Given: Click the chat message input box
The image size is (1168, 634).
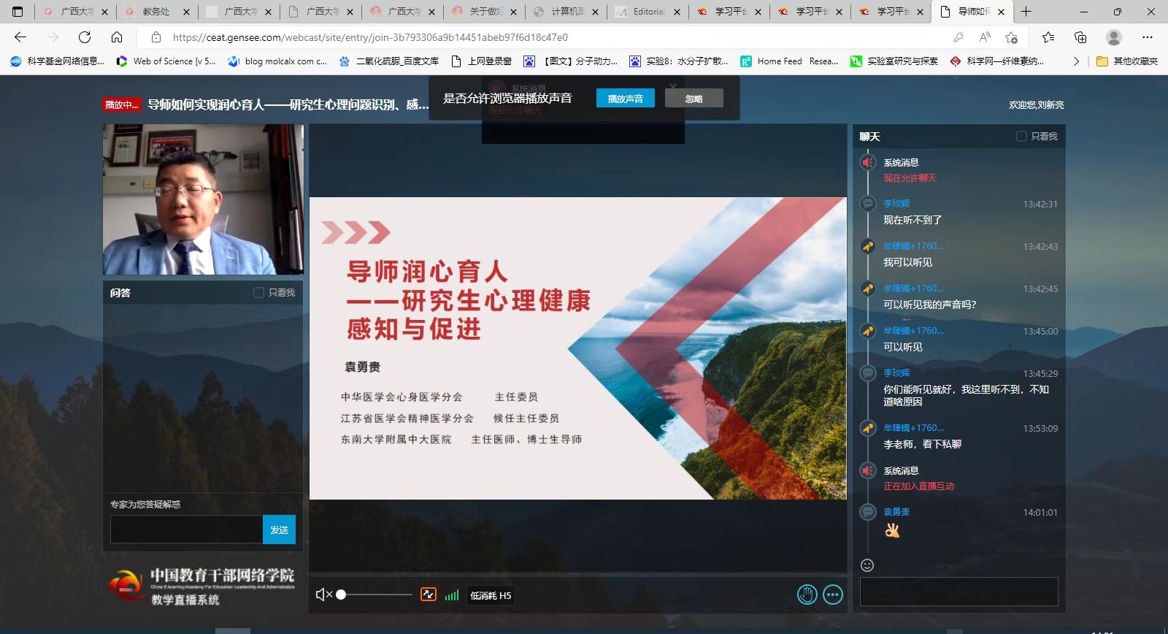Looking at the screenshot, I should 958,592.
